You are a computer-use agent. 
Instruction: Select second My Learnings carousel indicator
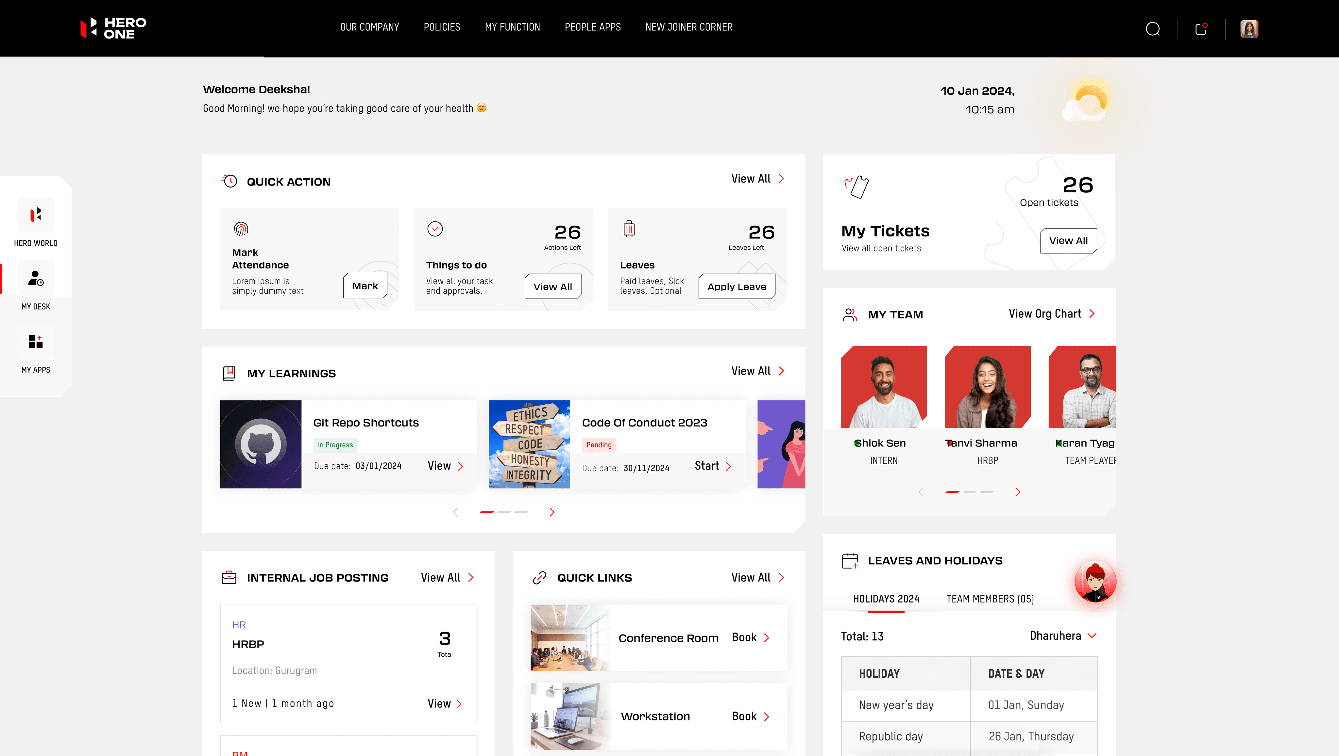tap(503, 512)
